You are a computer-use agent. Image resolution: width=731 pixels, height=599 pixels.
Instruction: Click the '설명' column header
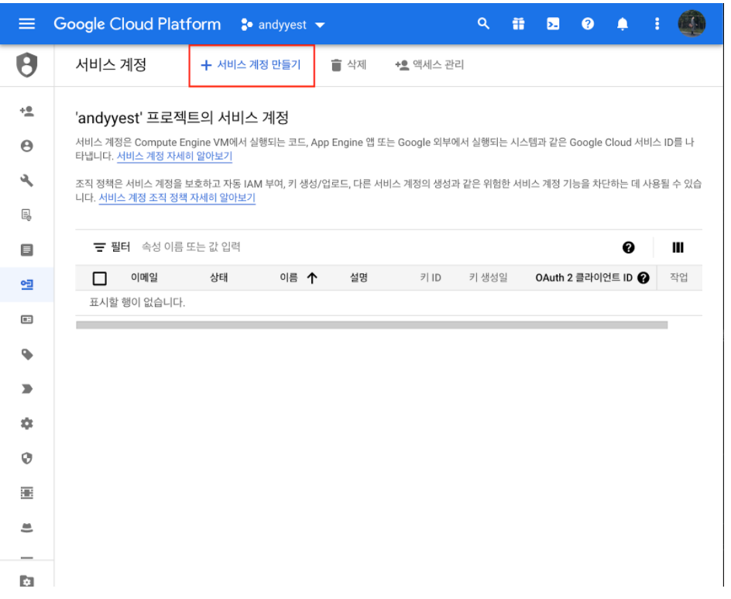359,278
